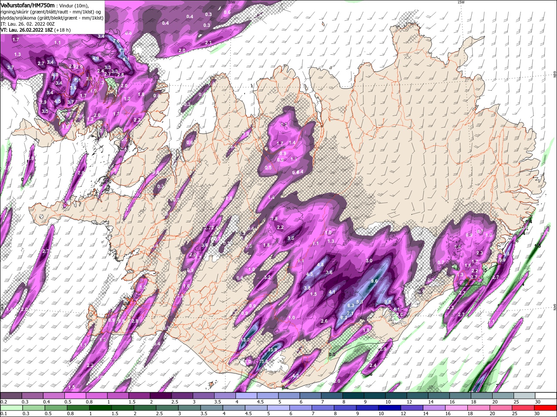
Task: Click the 3.0 value above the 9.6 band
Action: [369, 261]
